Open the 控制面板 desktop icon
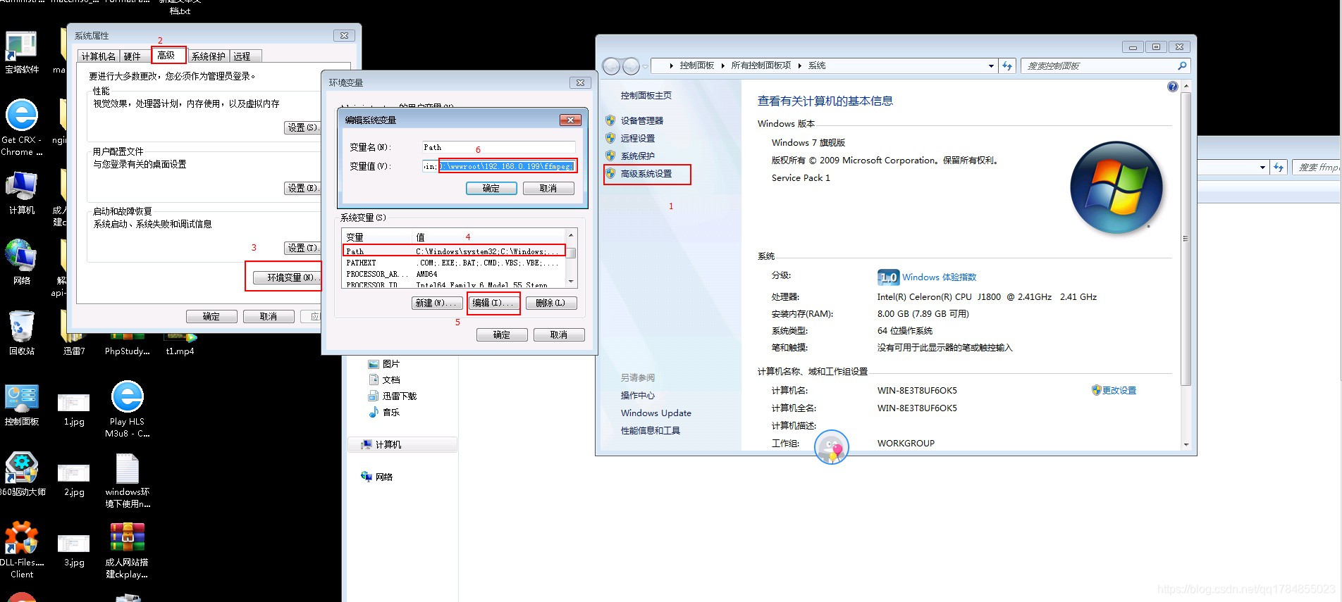Image resolution: width=1342 pixels, height=602 pixels. (21, 405)
